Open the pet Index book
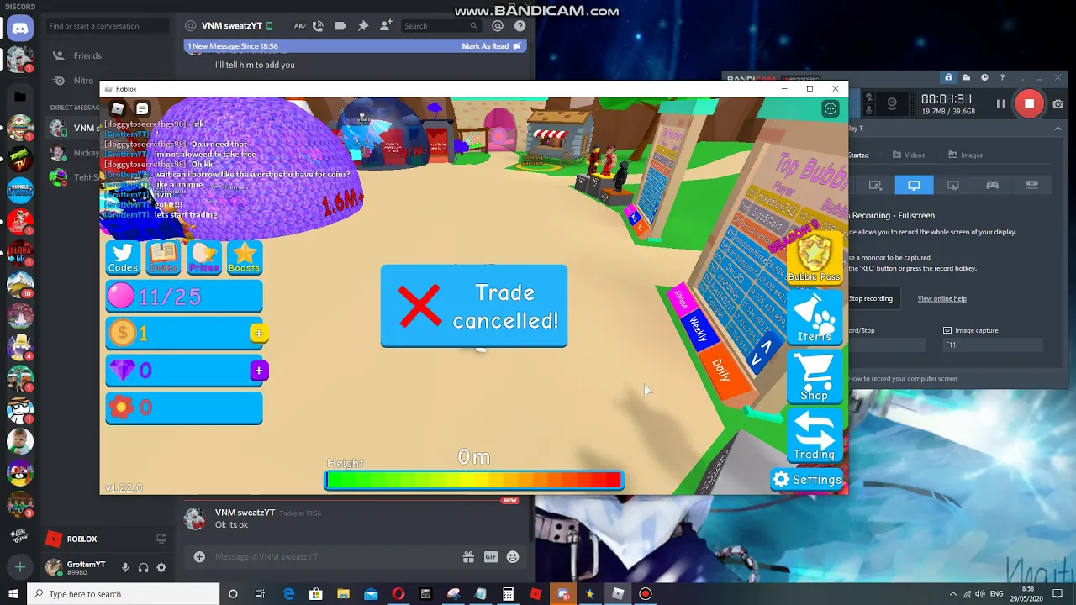The width and height of the screenshot is (1076, 605). (x=163, y=257)
